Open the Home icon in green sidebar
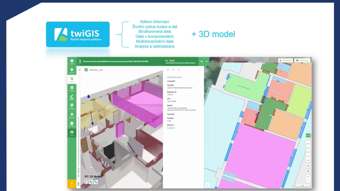 point(72,61)
